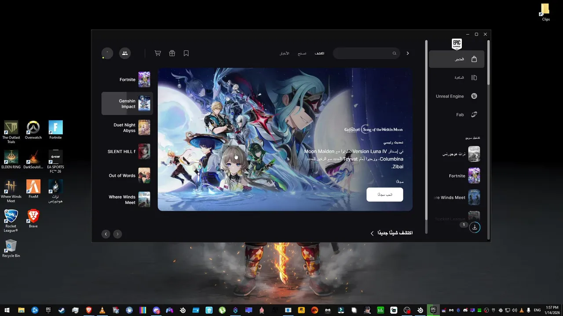This screenshot has width=563, height=316.
Task: Open EA SPORTS FC 26 desktop shortcut
Action: pos(55,162)
